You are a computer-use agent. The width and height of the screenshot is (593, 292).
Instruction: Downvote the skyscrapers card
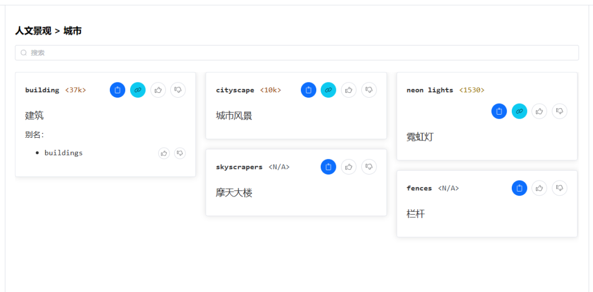click(369, 167)
